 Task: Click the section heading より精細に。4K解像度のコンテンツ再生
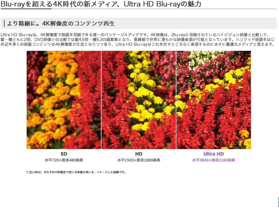pos(61,23)
